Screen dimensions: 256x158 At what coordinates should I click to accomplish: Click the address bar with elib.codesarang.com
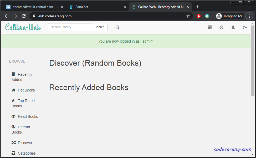111,16
